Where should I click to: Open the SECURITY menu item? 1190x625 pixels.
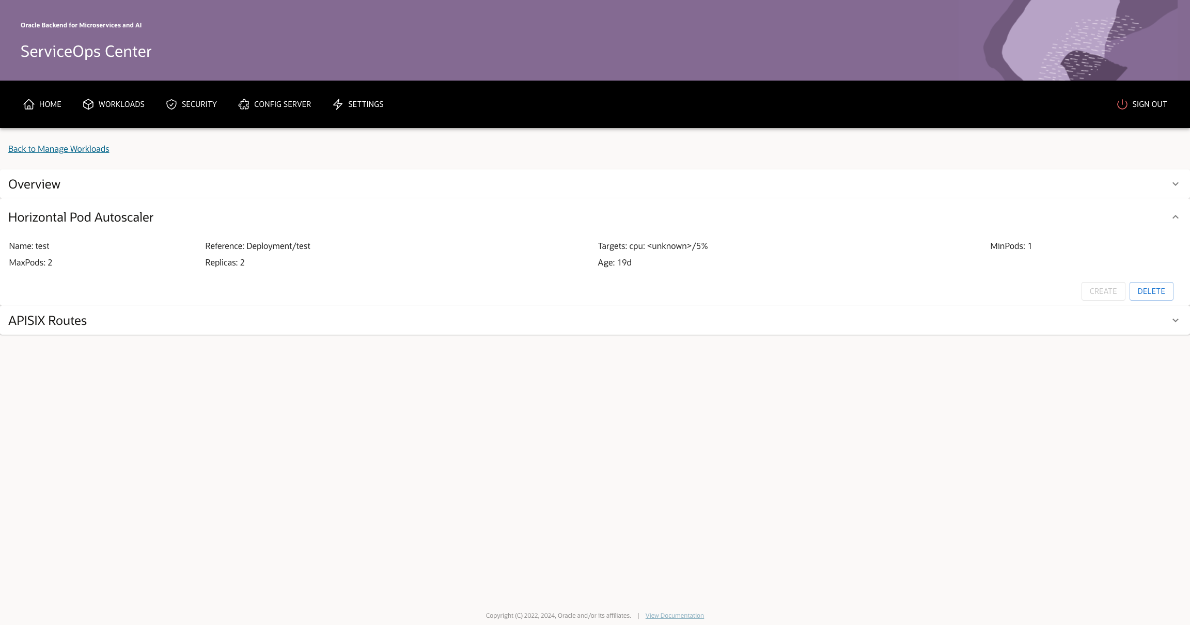[x=199, y=104]
